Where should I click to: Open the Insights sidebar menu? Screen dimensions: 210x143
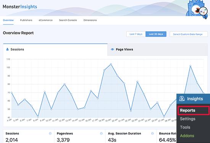[193, 99]
